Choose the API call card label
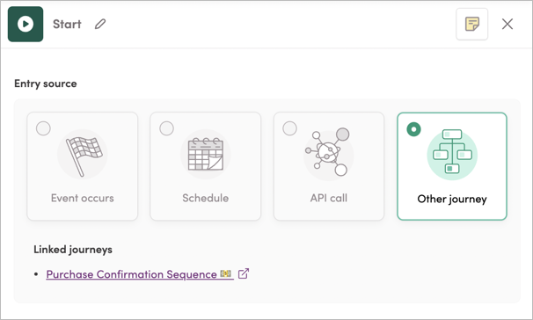533x320 pixels. (329, 198)
